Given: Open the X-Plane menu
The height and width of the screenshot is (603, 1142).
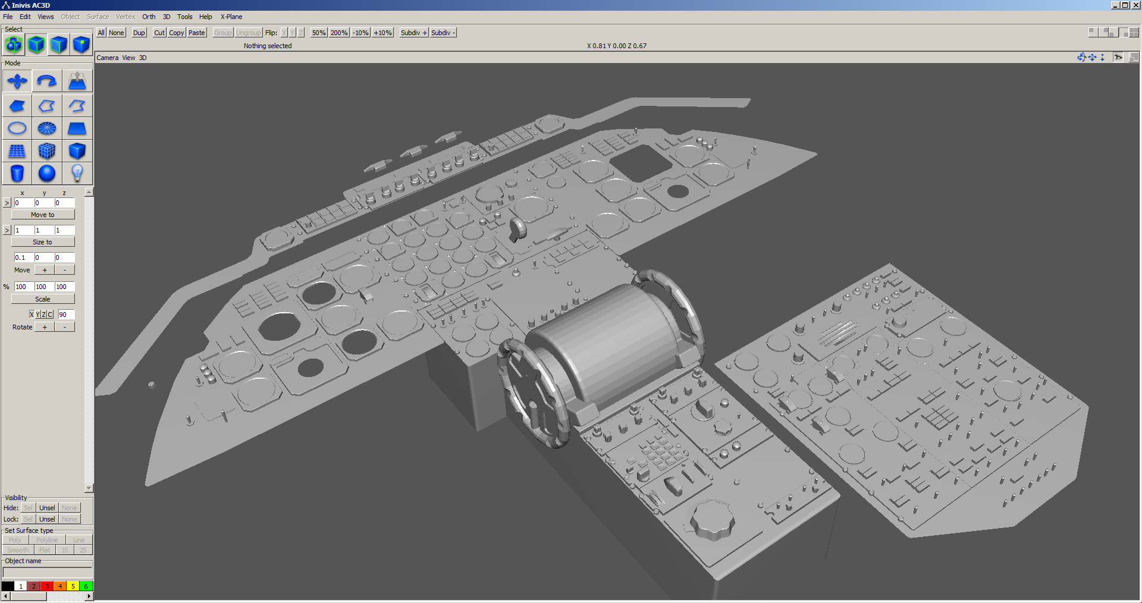Looking at the screenshot, I should (231, 17).
